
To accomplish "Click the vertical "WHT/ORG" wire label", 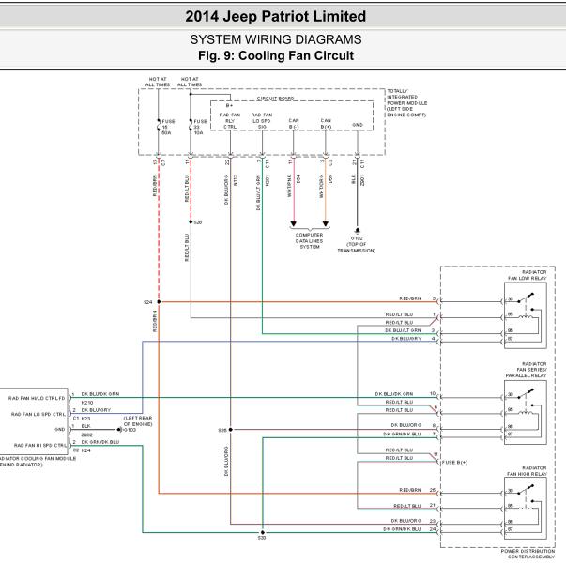I will click(x=321, y=186).
